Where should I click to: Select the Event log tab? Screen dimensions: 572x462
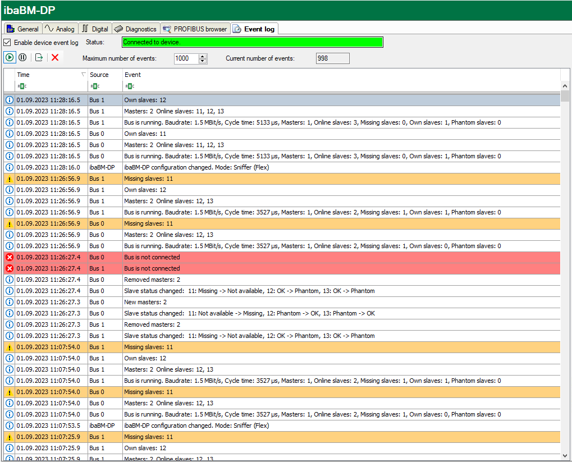(x=254, y=29)
